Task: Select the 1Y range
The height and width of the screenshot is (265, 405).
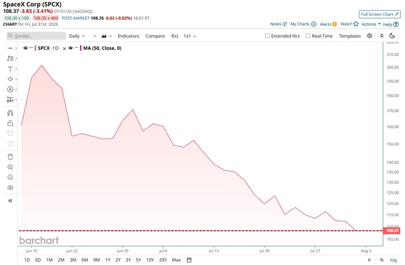Action: point(108,260)
